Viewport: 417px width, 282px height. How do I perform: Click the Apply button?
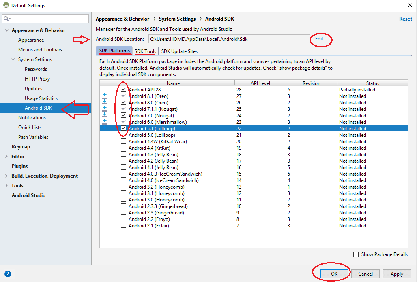(x=397, y=274)
